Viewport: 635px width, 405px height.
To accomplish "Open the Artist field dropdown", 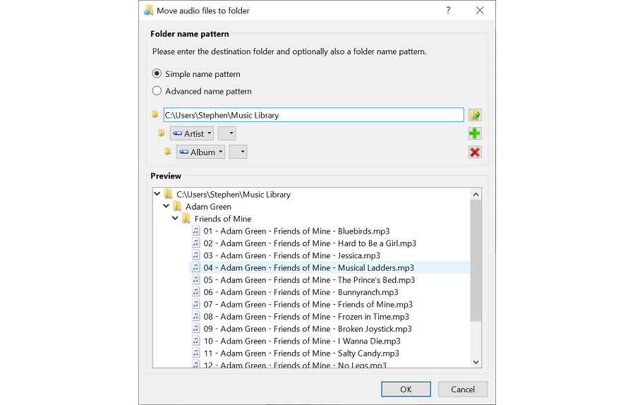I will (191, 133).
